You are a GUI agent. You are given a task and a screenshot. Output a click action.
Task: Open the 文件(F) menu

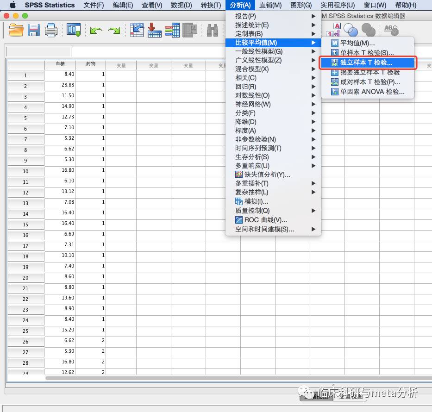click(x=94, y=5)
